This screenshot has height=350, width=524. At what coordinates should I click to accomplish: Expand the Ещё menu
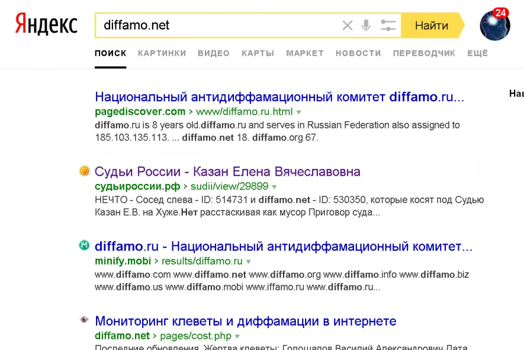477,53
